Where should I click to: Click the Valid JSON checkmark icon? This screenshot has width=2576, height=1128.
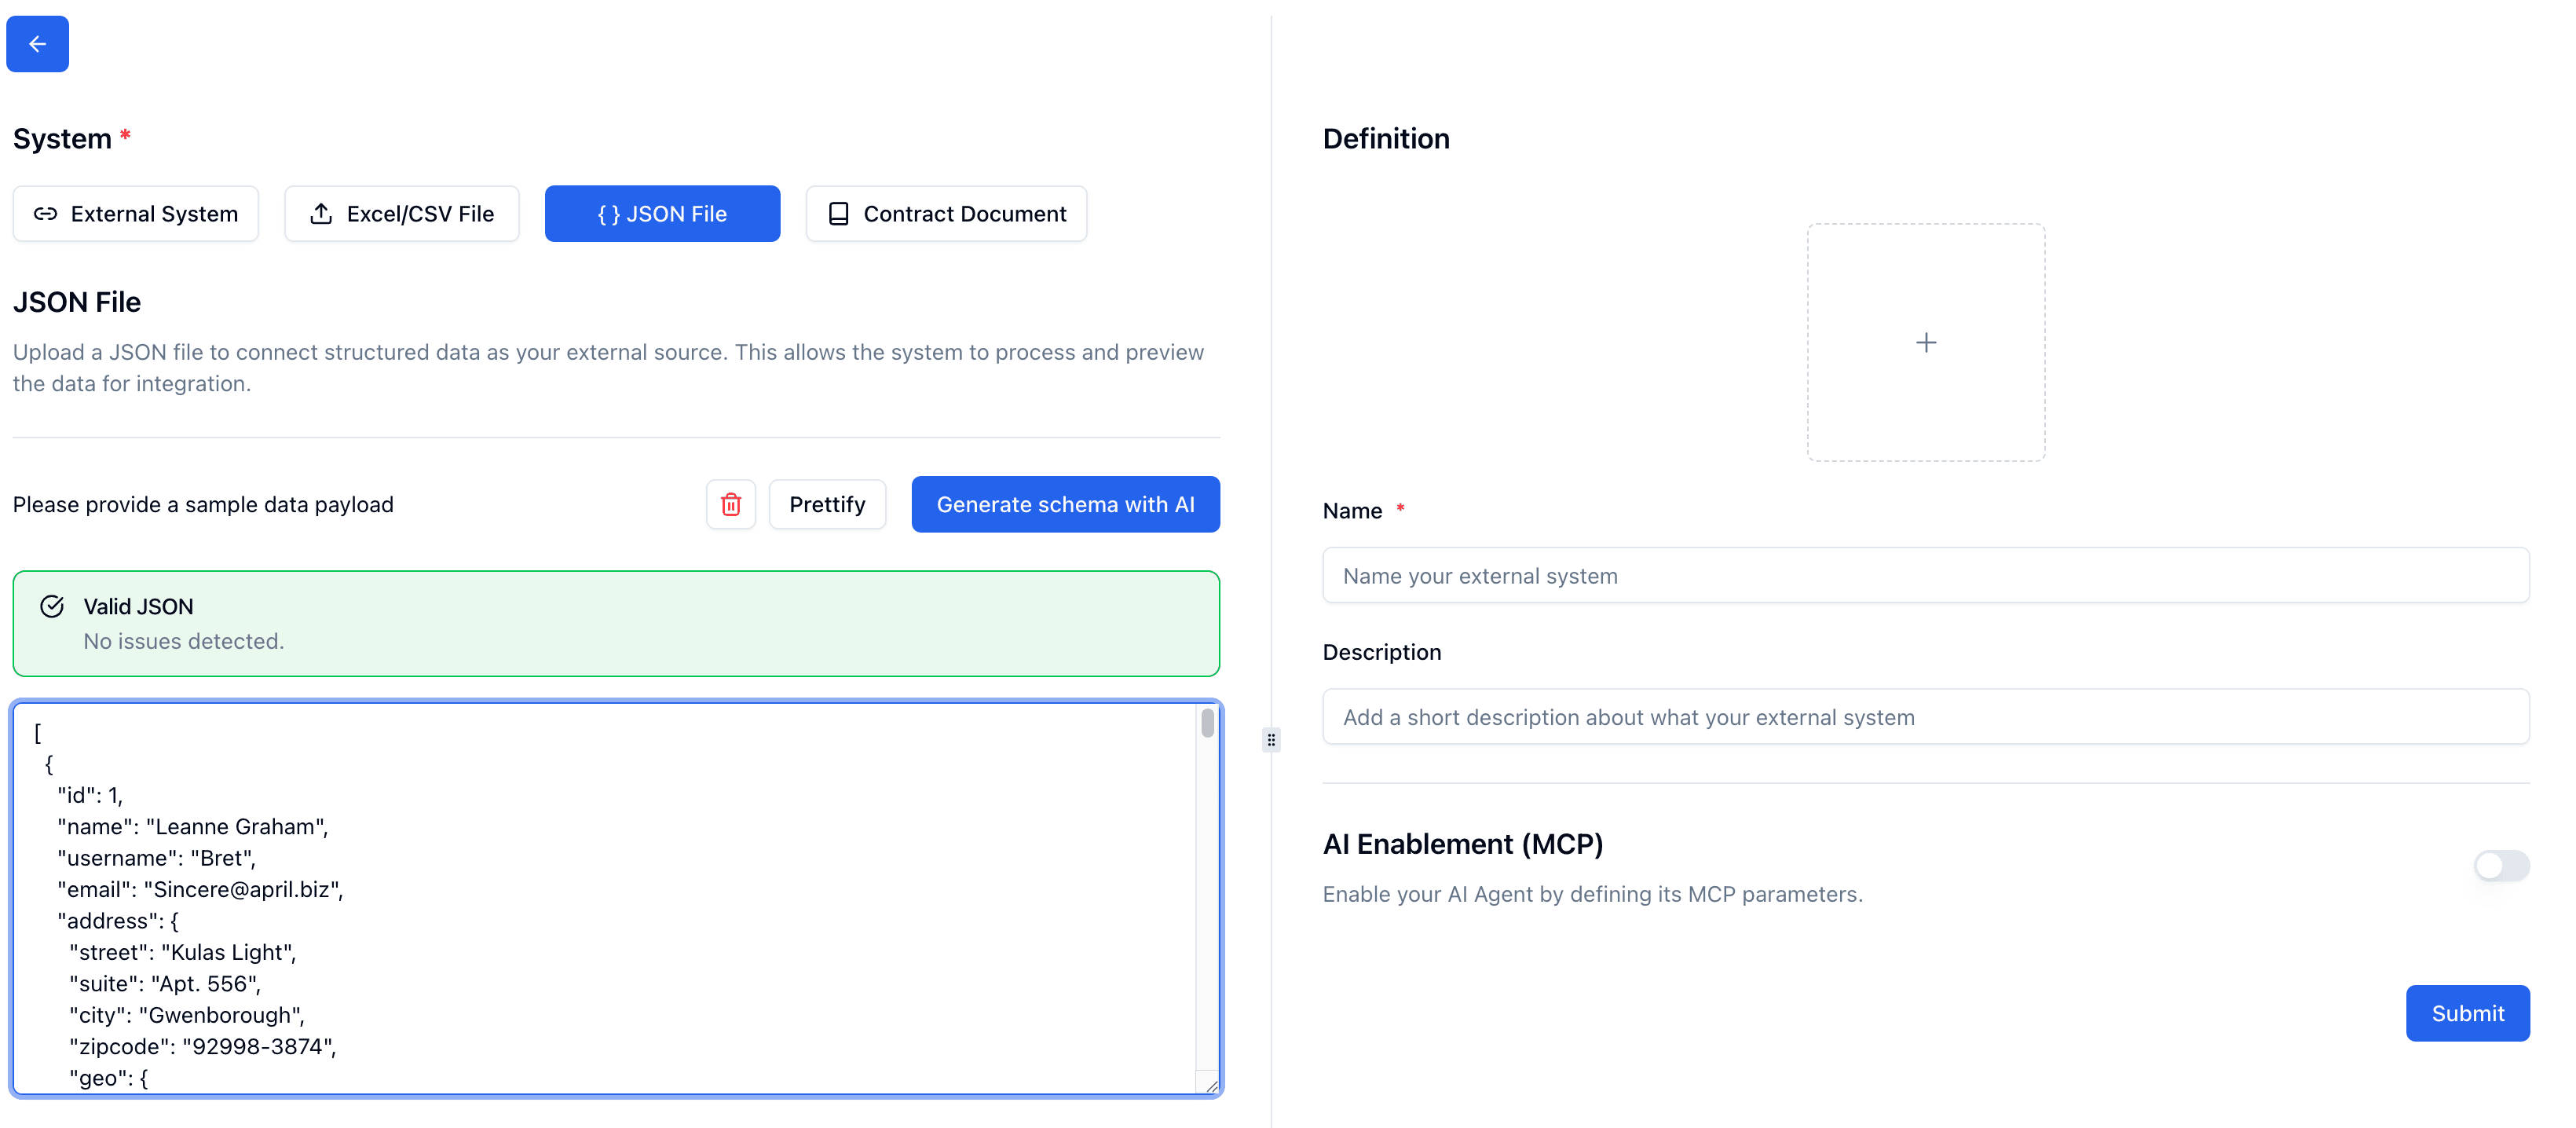point(52,606)
